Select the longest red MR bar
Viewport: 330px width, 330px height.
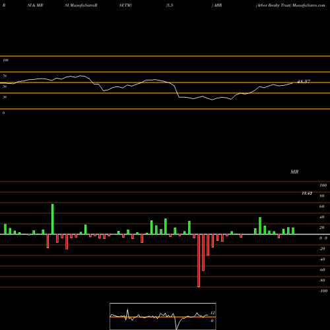click(199, 261)
